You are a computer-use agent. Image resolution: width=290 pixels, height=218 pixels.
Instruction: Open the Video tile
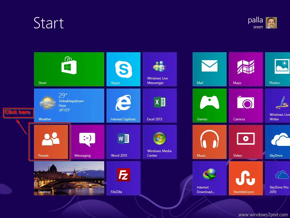click(246, 142)
